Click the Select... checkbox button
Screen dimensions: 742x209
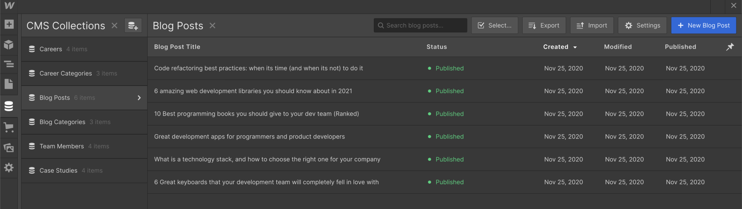click(494, 25)
